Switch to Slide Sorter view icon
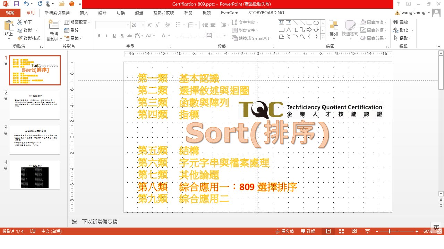The image size is (444, 249). click(341, 231)
